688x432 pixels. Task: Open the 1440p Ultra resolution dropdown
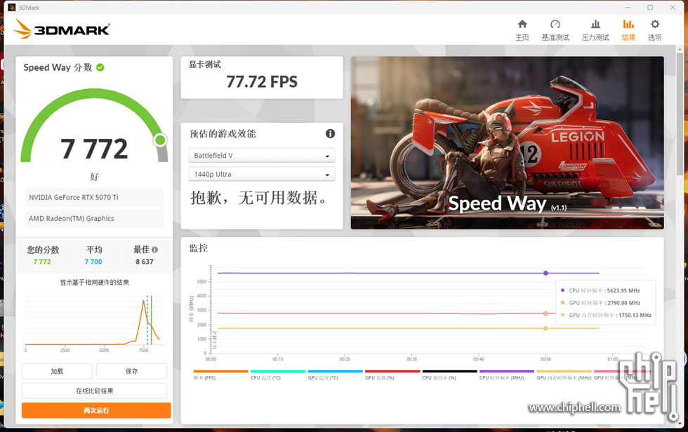pyautogui.click(x=261, y=174)
